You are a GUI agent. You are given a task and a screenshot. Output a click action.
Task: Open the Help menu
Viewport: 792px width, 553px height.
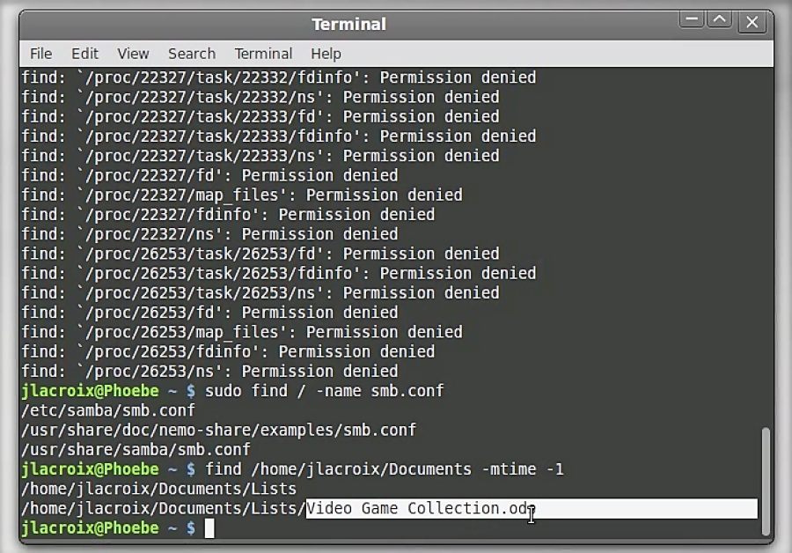coord(326,54)
